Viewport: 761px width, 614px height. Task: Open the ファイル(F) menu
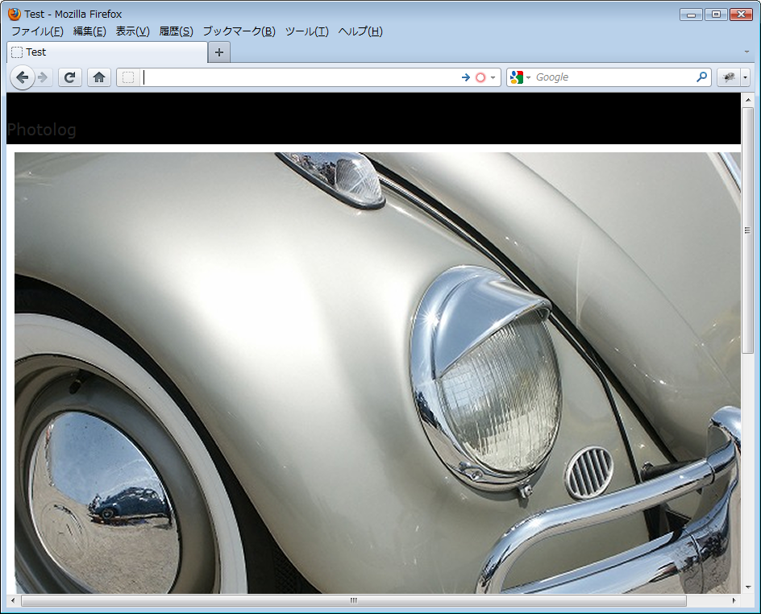[x=37, y=31]
